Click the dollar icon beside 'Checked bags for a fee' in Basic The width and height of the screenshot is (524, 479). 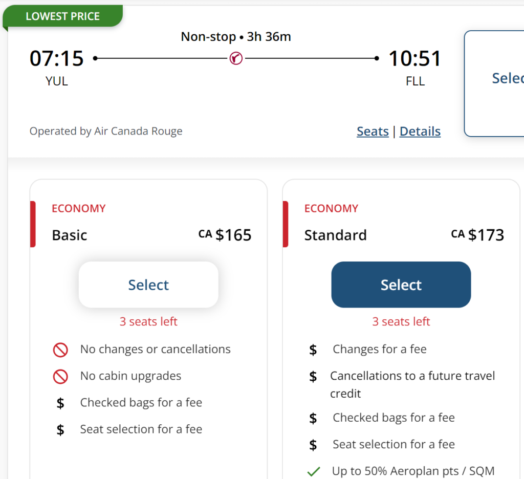[x=60, y=403]
